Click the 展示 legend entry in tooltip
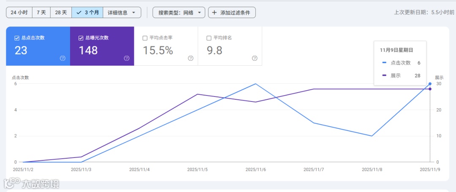The height and width of the screenshot is (192, 456). click(x=400, y=76)
